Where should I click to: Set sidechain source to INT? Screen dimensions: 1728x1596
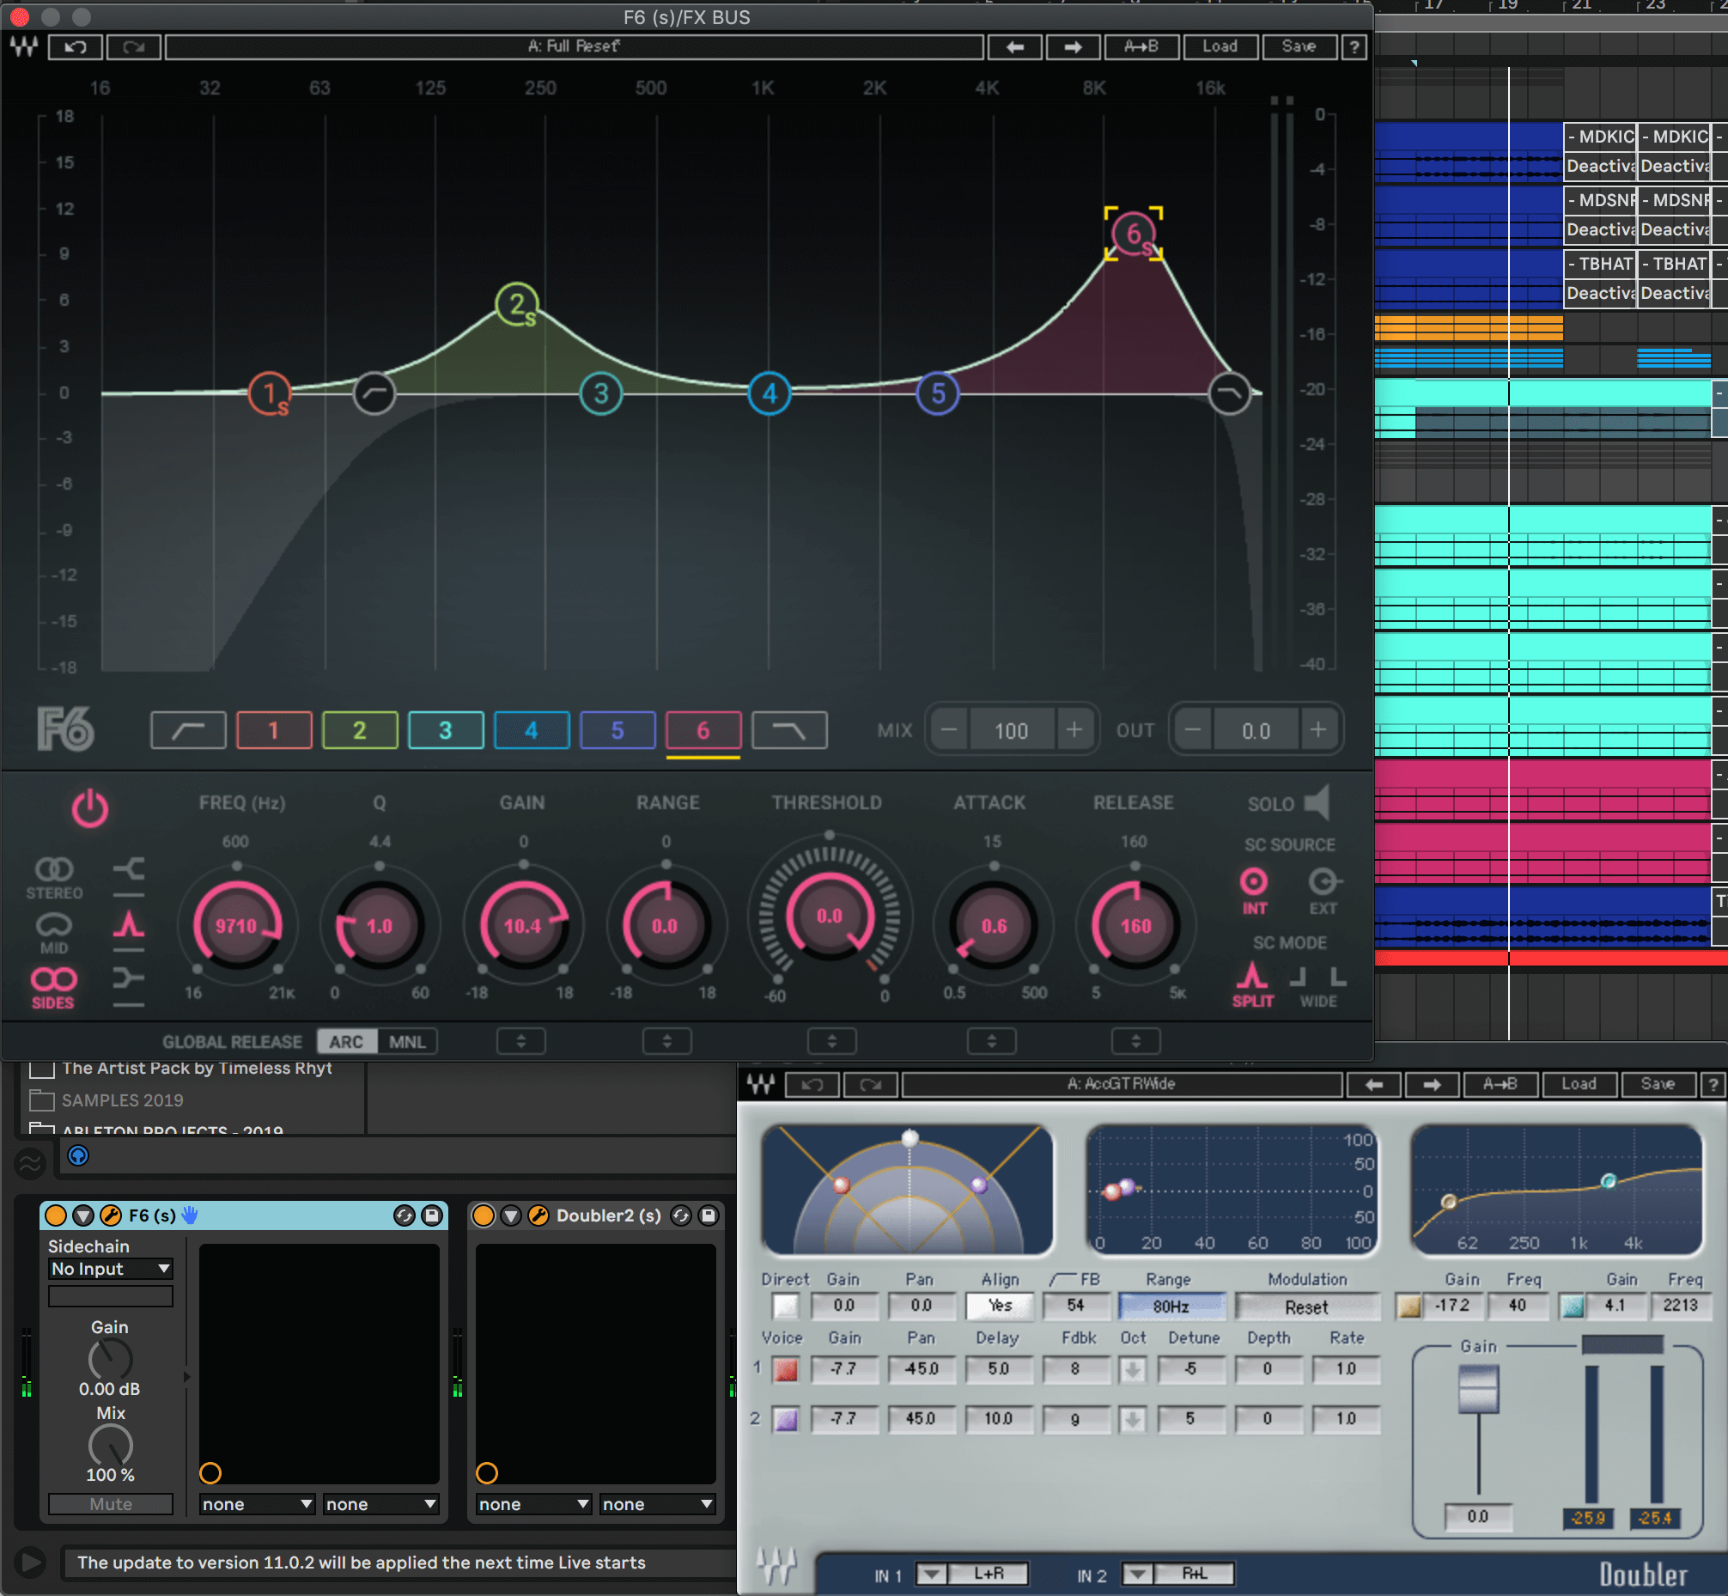coord(1254,892)
